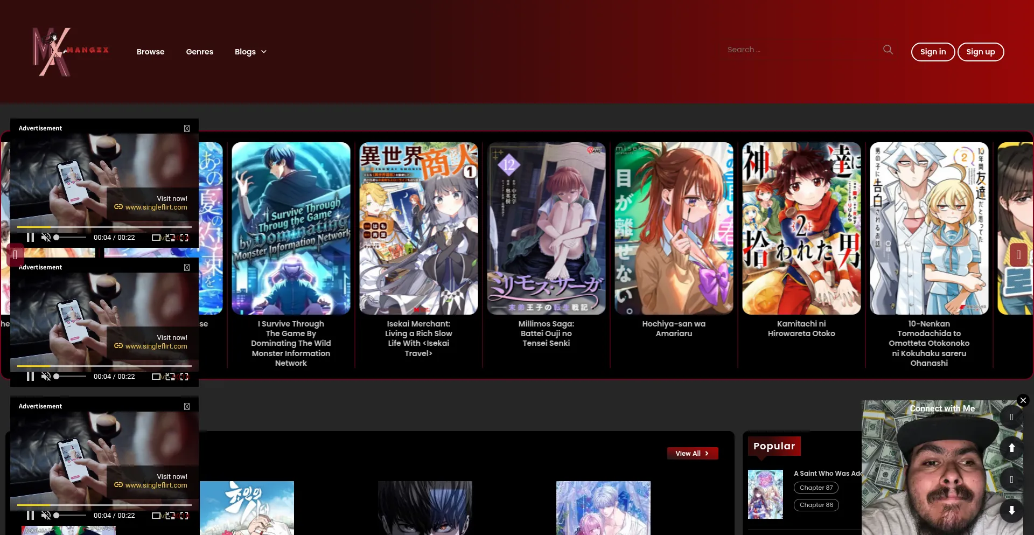This screenshot has width=1034, height=535.
Task: Enter fullscreen on topmost advertisement video
Action: point(184,238)
